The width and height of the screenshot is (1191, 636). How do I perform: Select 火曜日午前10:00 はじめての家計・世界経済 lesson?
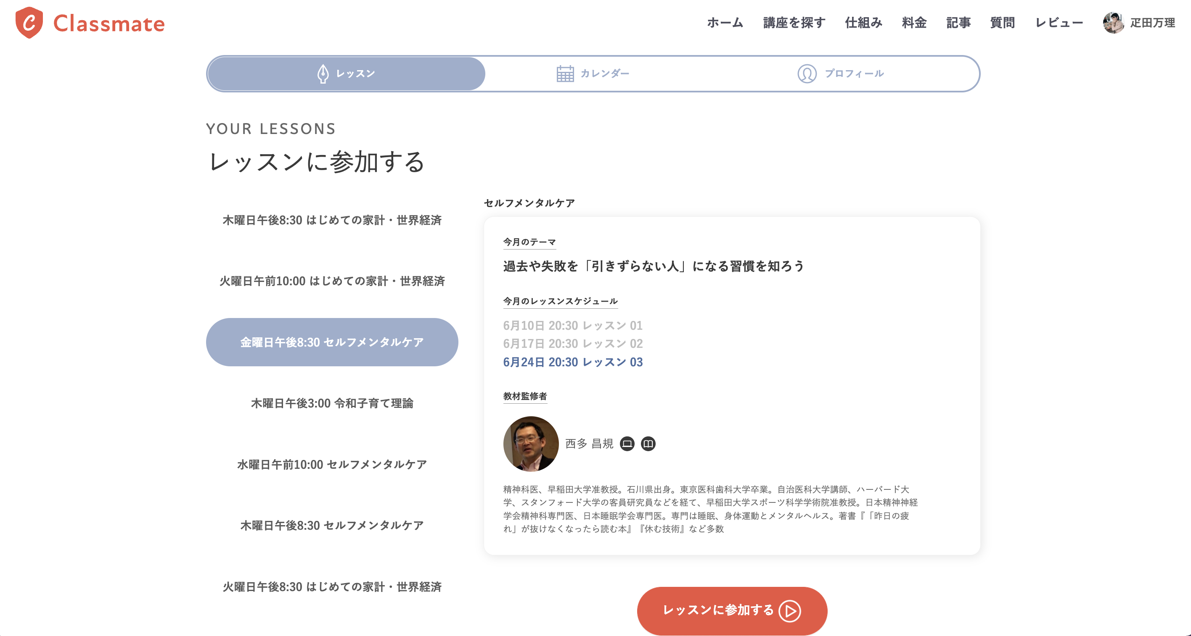[x=332, y=281]
